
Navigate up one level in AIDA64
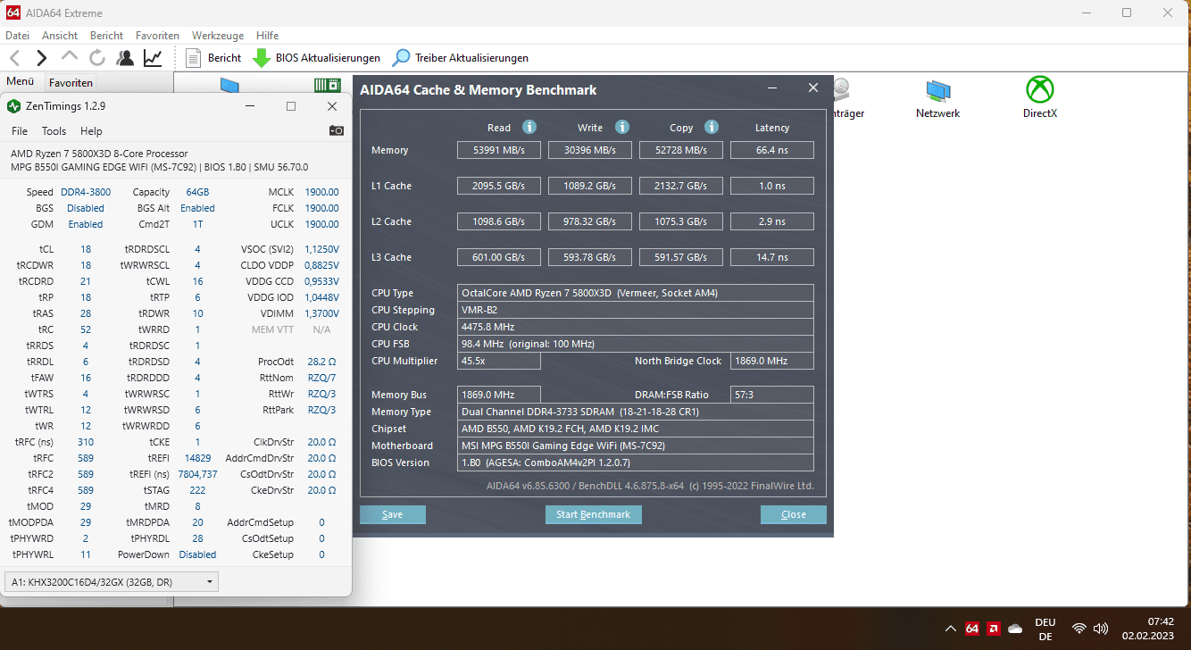[70, 58]
